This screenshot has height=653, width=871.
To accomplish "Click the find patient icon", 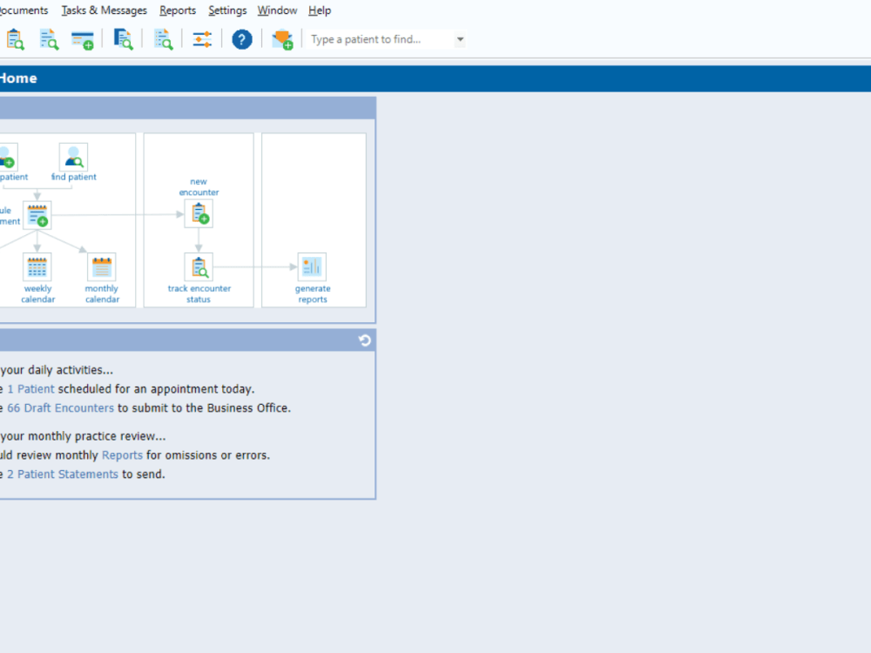I will coord(73,157).
